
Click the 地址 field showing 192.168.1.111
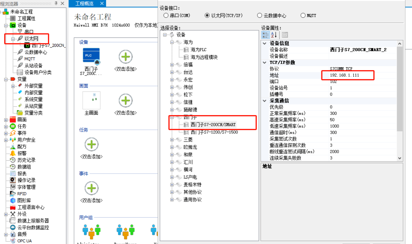coord(363,75)
